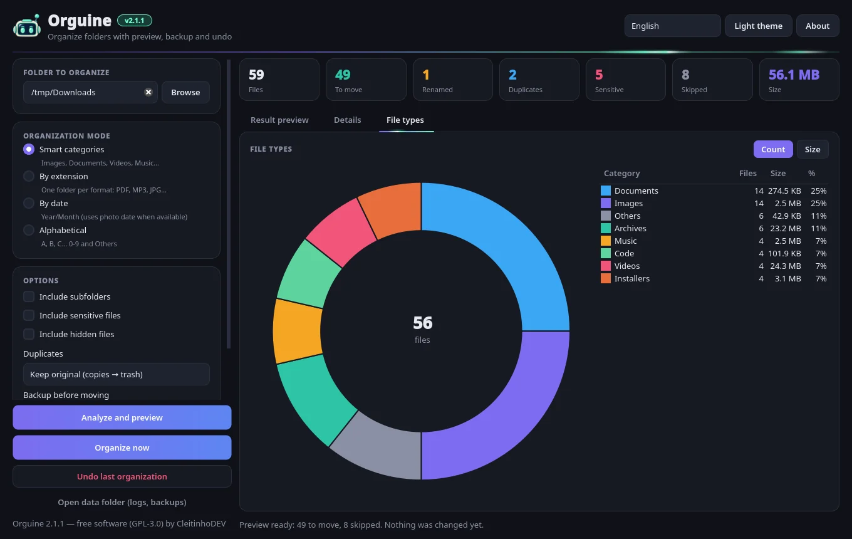
Task: Click the Category column header
Action: pyautogui.click(x=622, y=173)
